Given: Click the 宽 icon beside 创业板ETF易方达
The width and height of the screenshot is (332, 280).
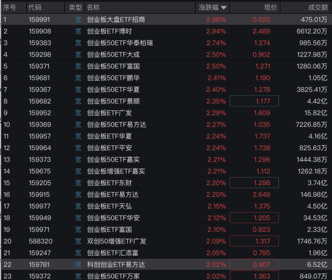Looking at the screenshot, I should 78,195.
